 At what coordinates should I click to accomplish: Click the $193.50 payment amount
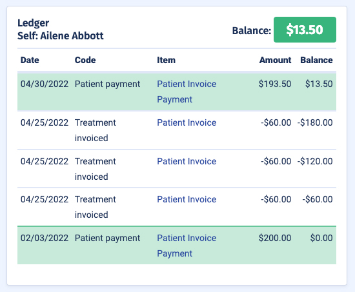point(275,84)
